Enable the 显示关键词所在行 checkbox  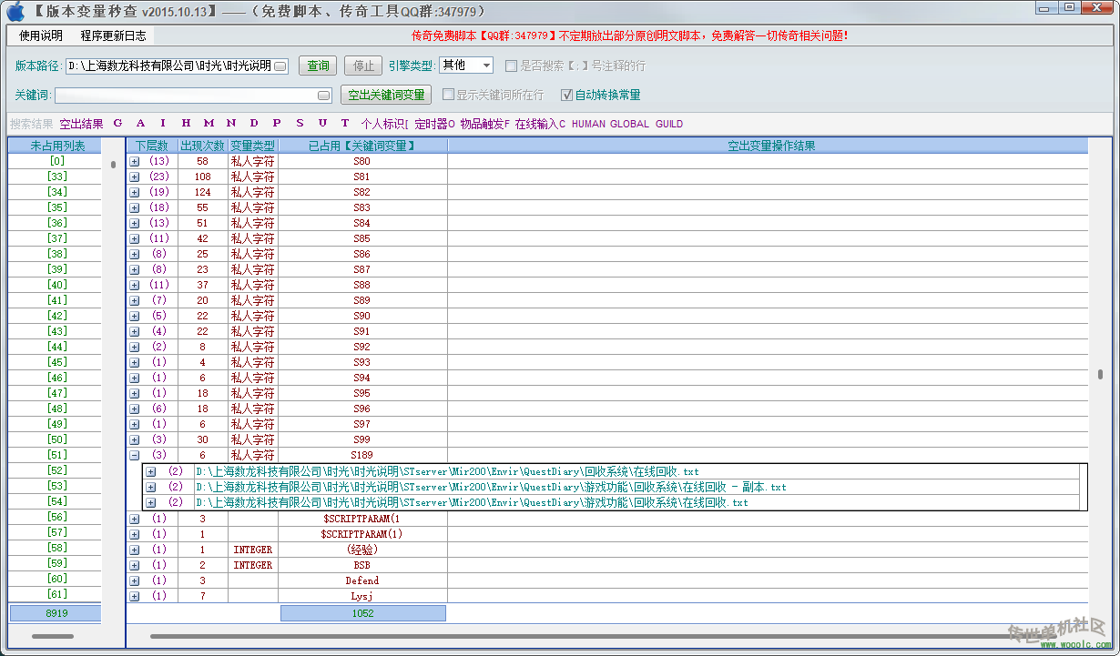coord(448,95)
